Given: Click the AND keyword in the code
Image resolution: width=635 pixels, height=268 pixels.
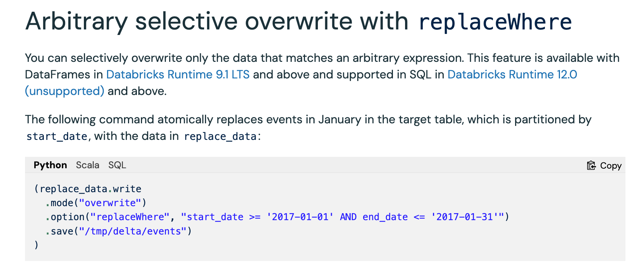Looking at the screenshot, I should (348, 217).
